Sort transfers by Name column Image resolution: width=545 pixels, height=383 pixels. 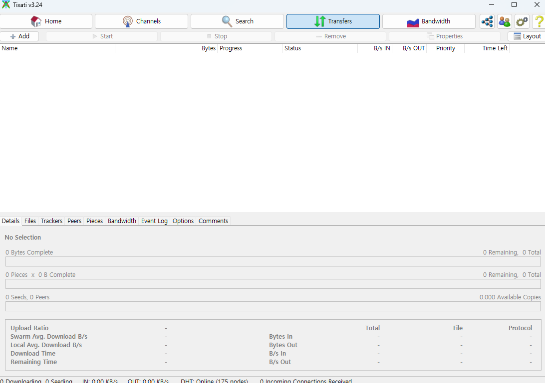tap(57, 48)
